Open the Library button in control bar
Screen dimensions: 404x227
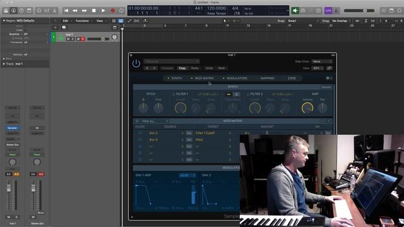point(6,11)
